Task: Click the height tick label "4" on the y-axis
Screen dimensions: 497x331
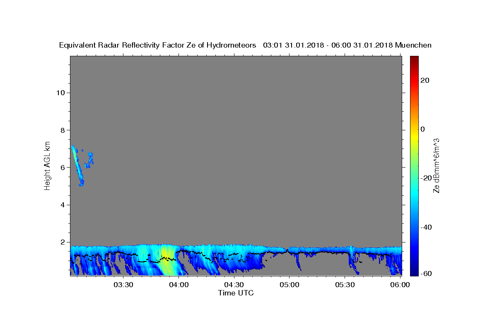Action: click(x=62, y=205)
